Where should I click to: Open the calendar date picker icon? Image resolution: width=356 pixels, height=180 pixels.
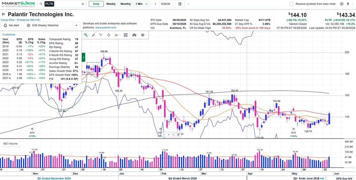(180, 4)
